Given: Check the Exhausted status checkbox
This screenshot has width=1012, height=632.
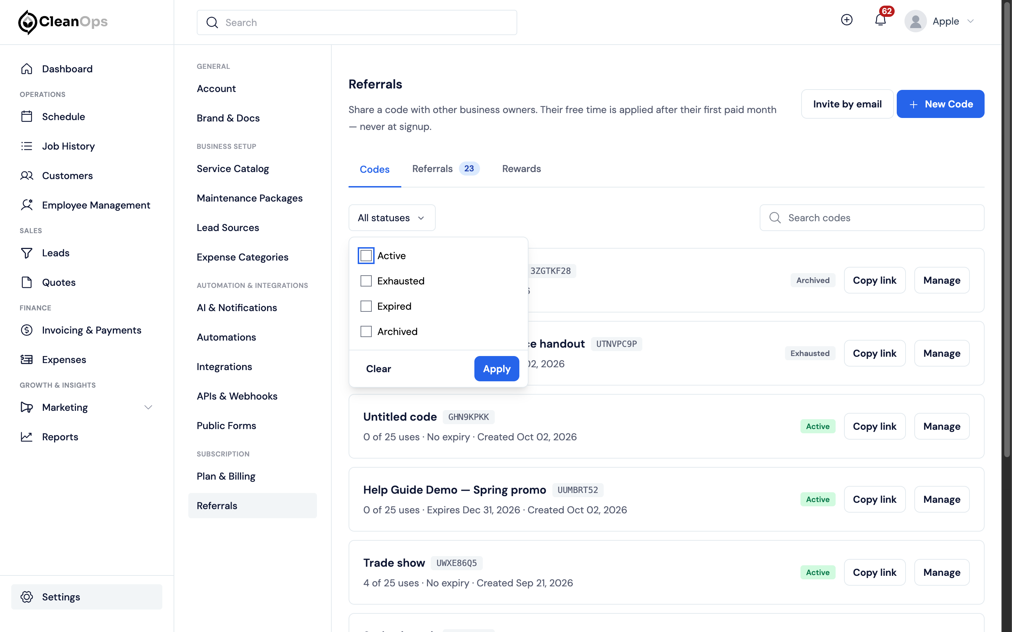Looking at the screenshot, I should click(366, 281).
